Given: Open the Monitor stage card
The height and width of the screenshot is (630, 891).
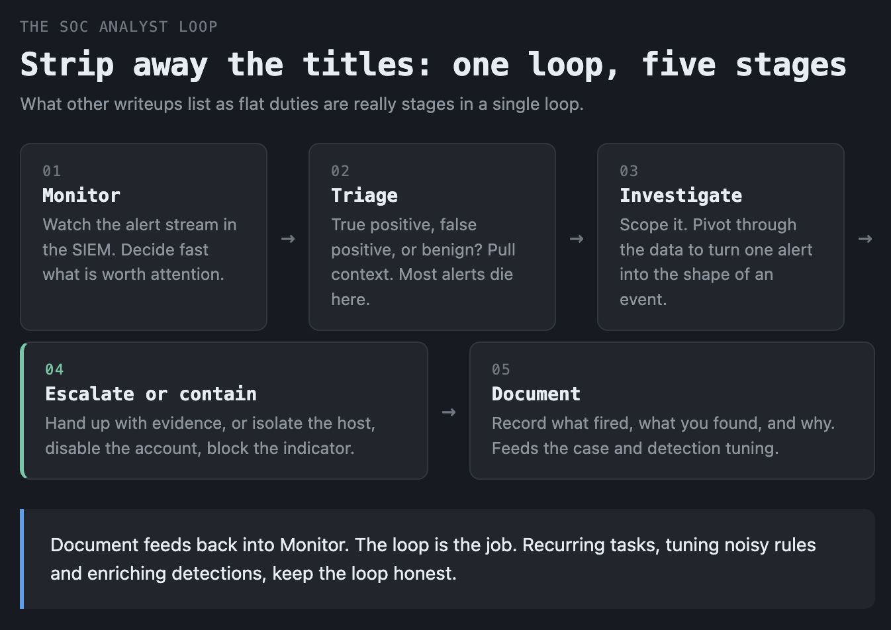Looking at the screenshot, I should pos(144,237).
